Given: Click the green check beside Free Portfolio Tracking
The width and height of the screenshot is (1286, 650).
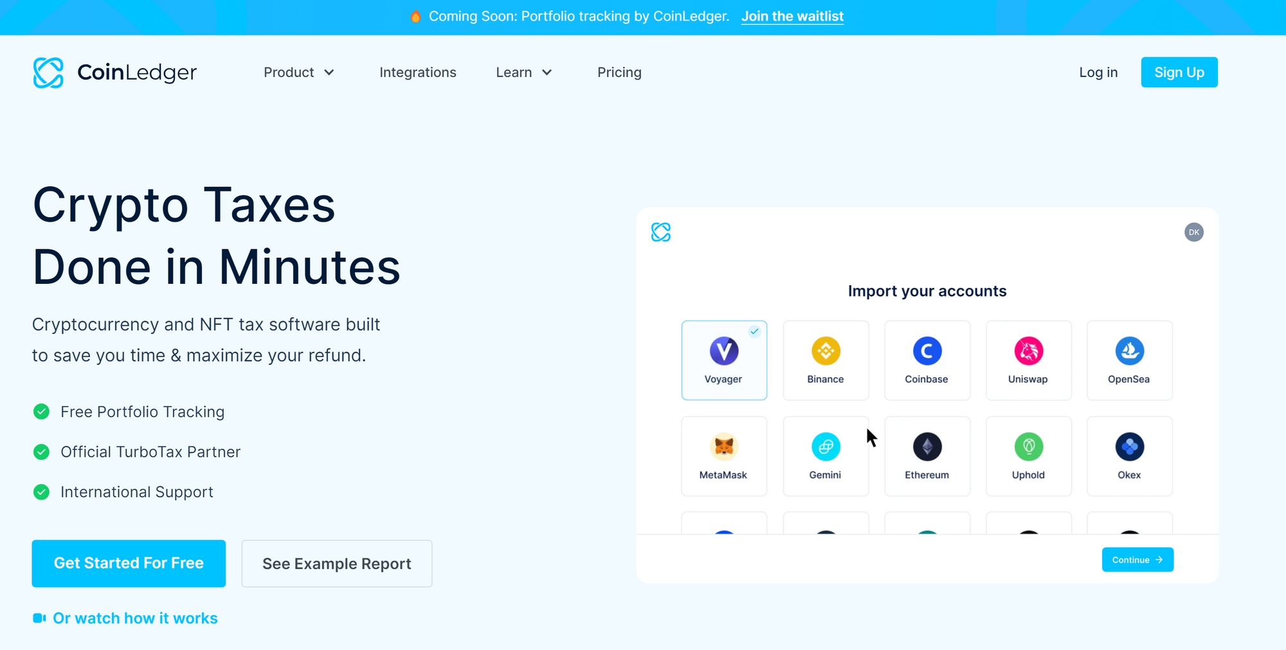Looking at the screenshot, I should click(41, 412).
